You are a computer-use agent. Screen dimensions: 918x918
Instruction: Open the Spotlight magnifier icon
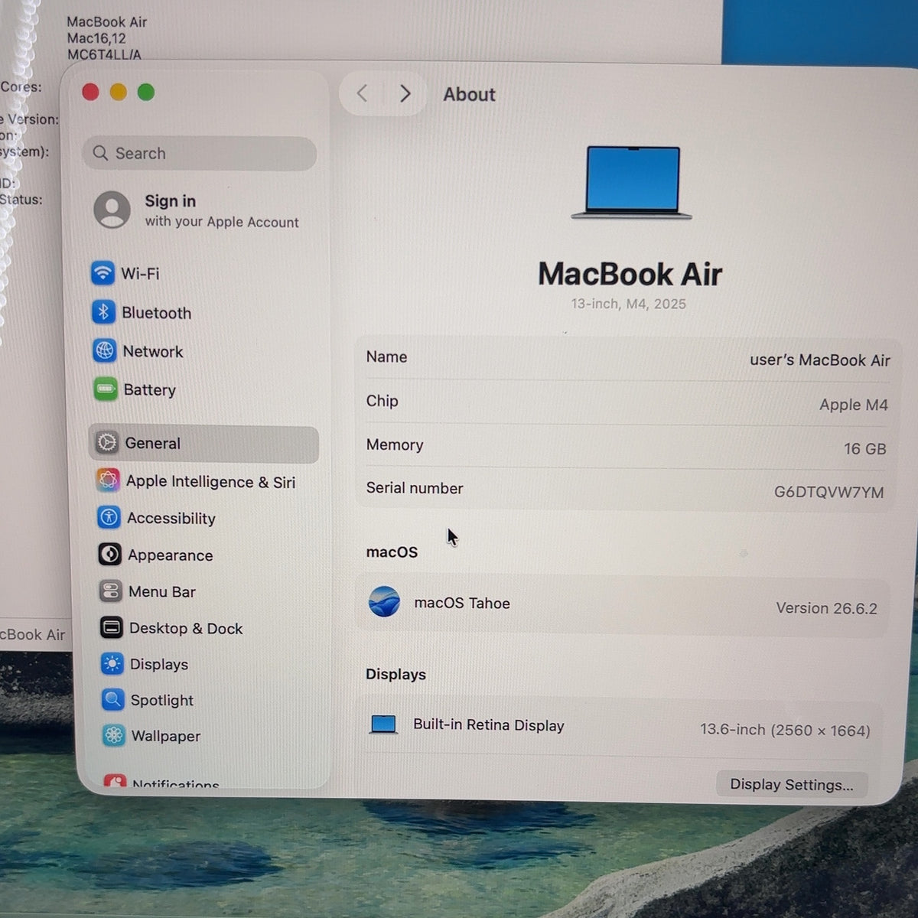pos(112,699)
